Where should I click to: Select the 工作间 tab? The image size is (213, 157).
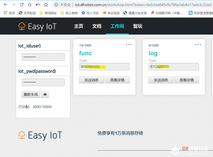click(x=117, y=26)
